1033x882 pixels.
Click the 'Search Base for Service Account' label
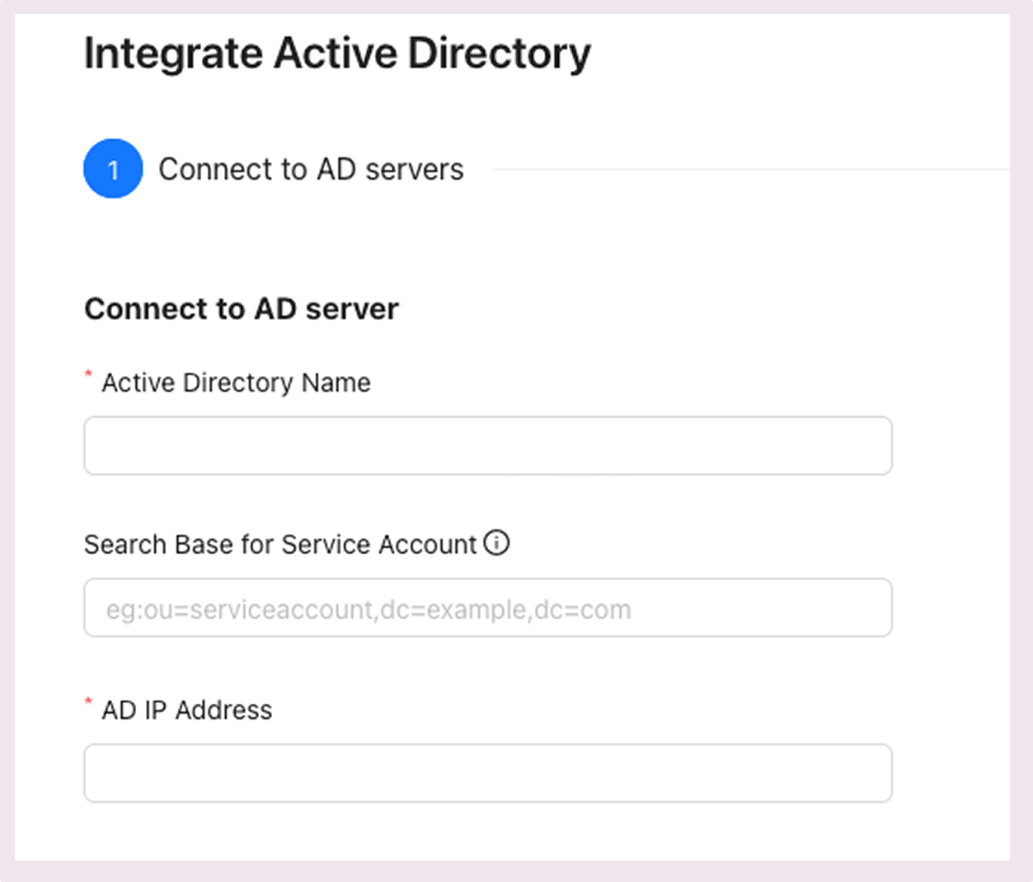tap(280, 545)
